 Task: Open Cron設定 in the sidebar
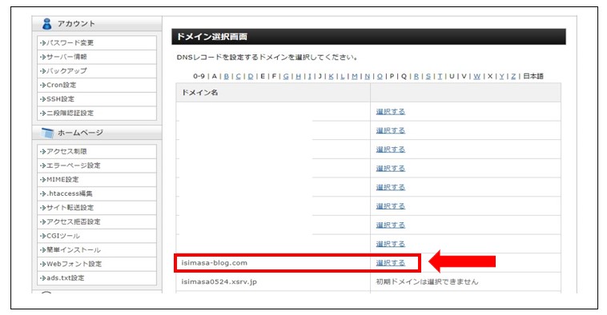[x=61, y=85]
